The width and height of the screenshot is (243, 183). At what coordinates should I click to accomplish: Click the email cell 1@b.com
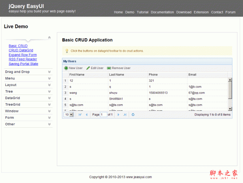point(207,87)
